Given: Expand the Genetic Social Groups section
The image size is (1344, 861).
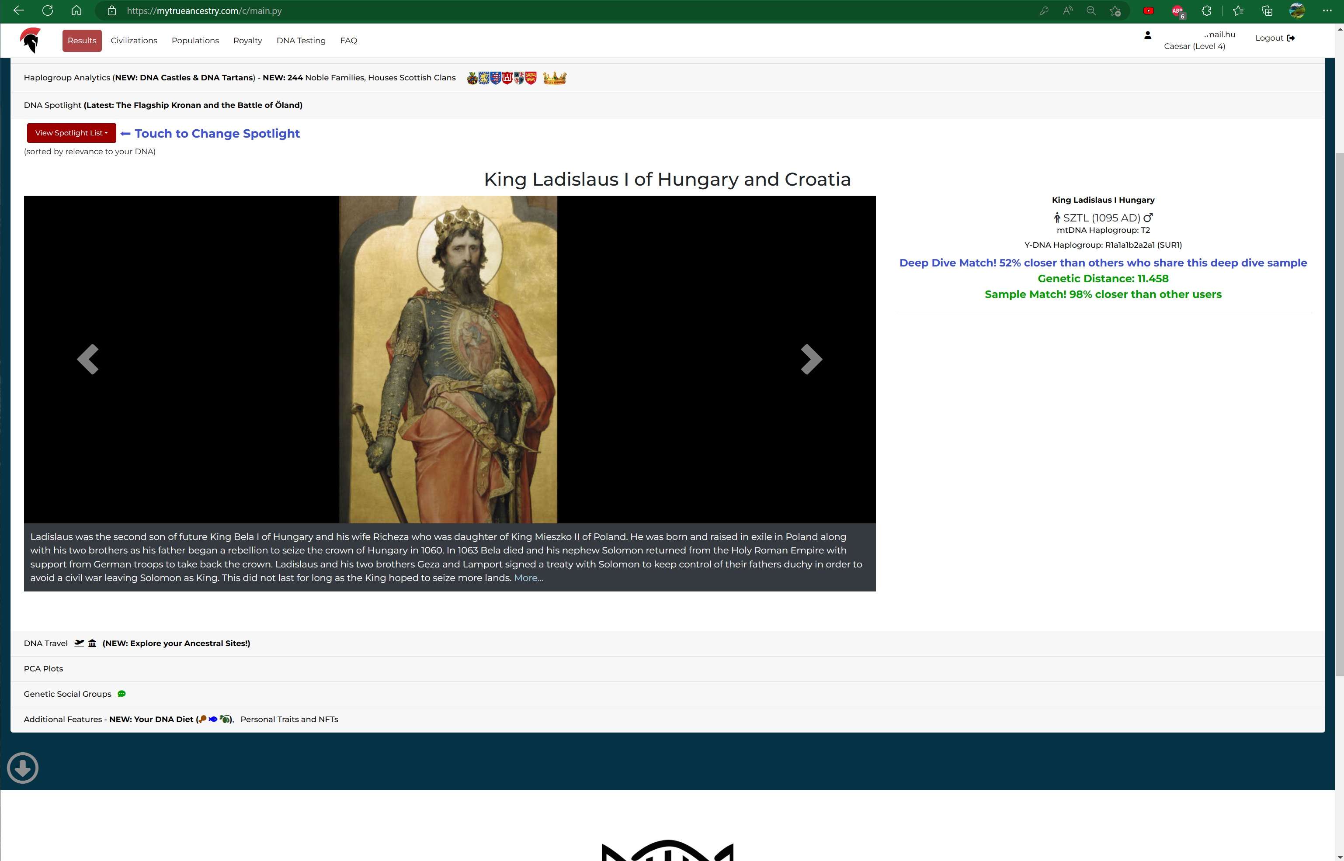Looking at the screenshot, I should click(667, 694).
